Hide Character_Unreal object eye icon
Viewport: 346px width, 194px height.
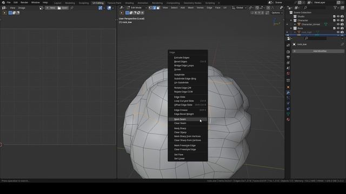(338, 24)
